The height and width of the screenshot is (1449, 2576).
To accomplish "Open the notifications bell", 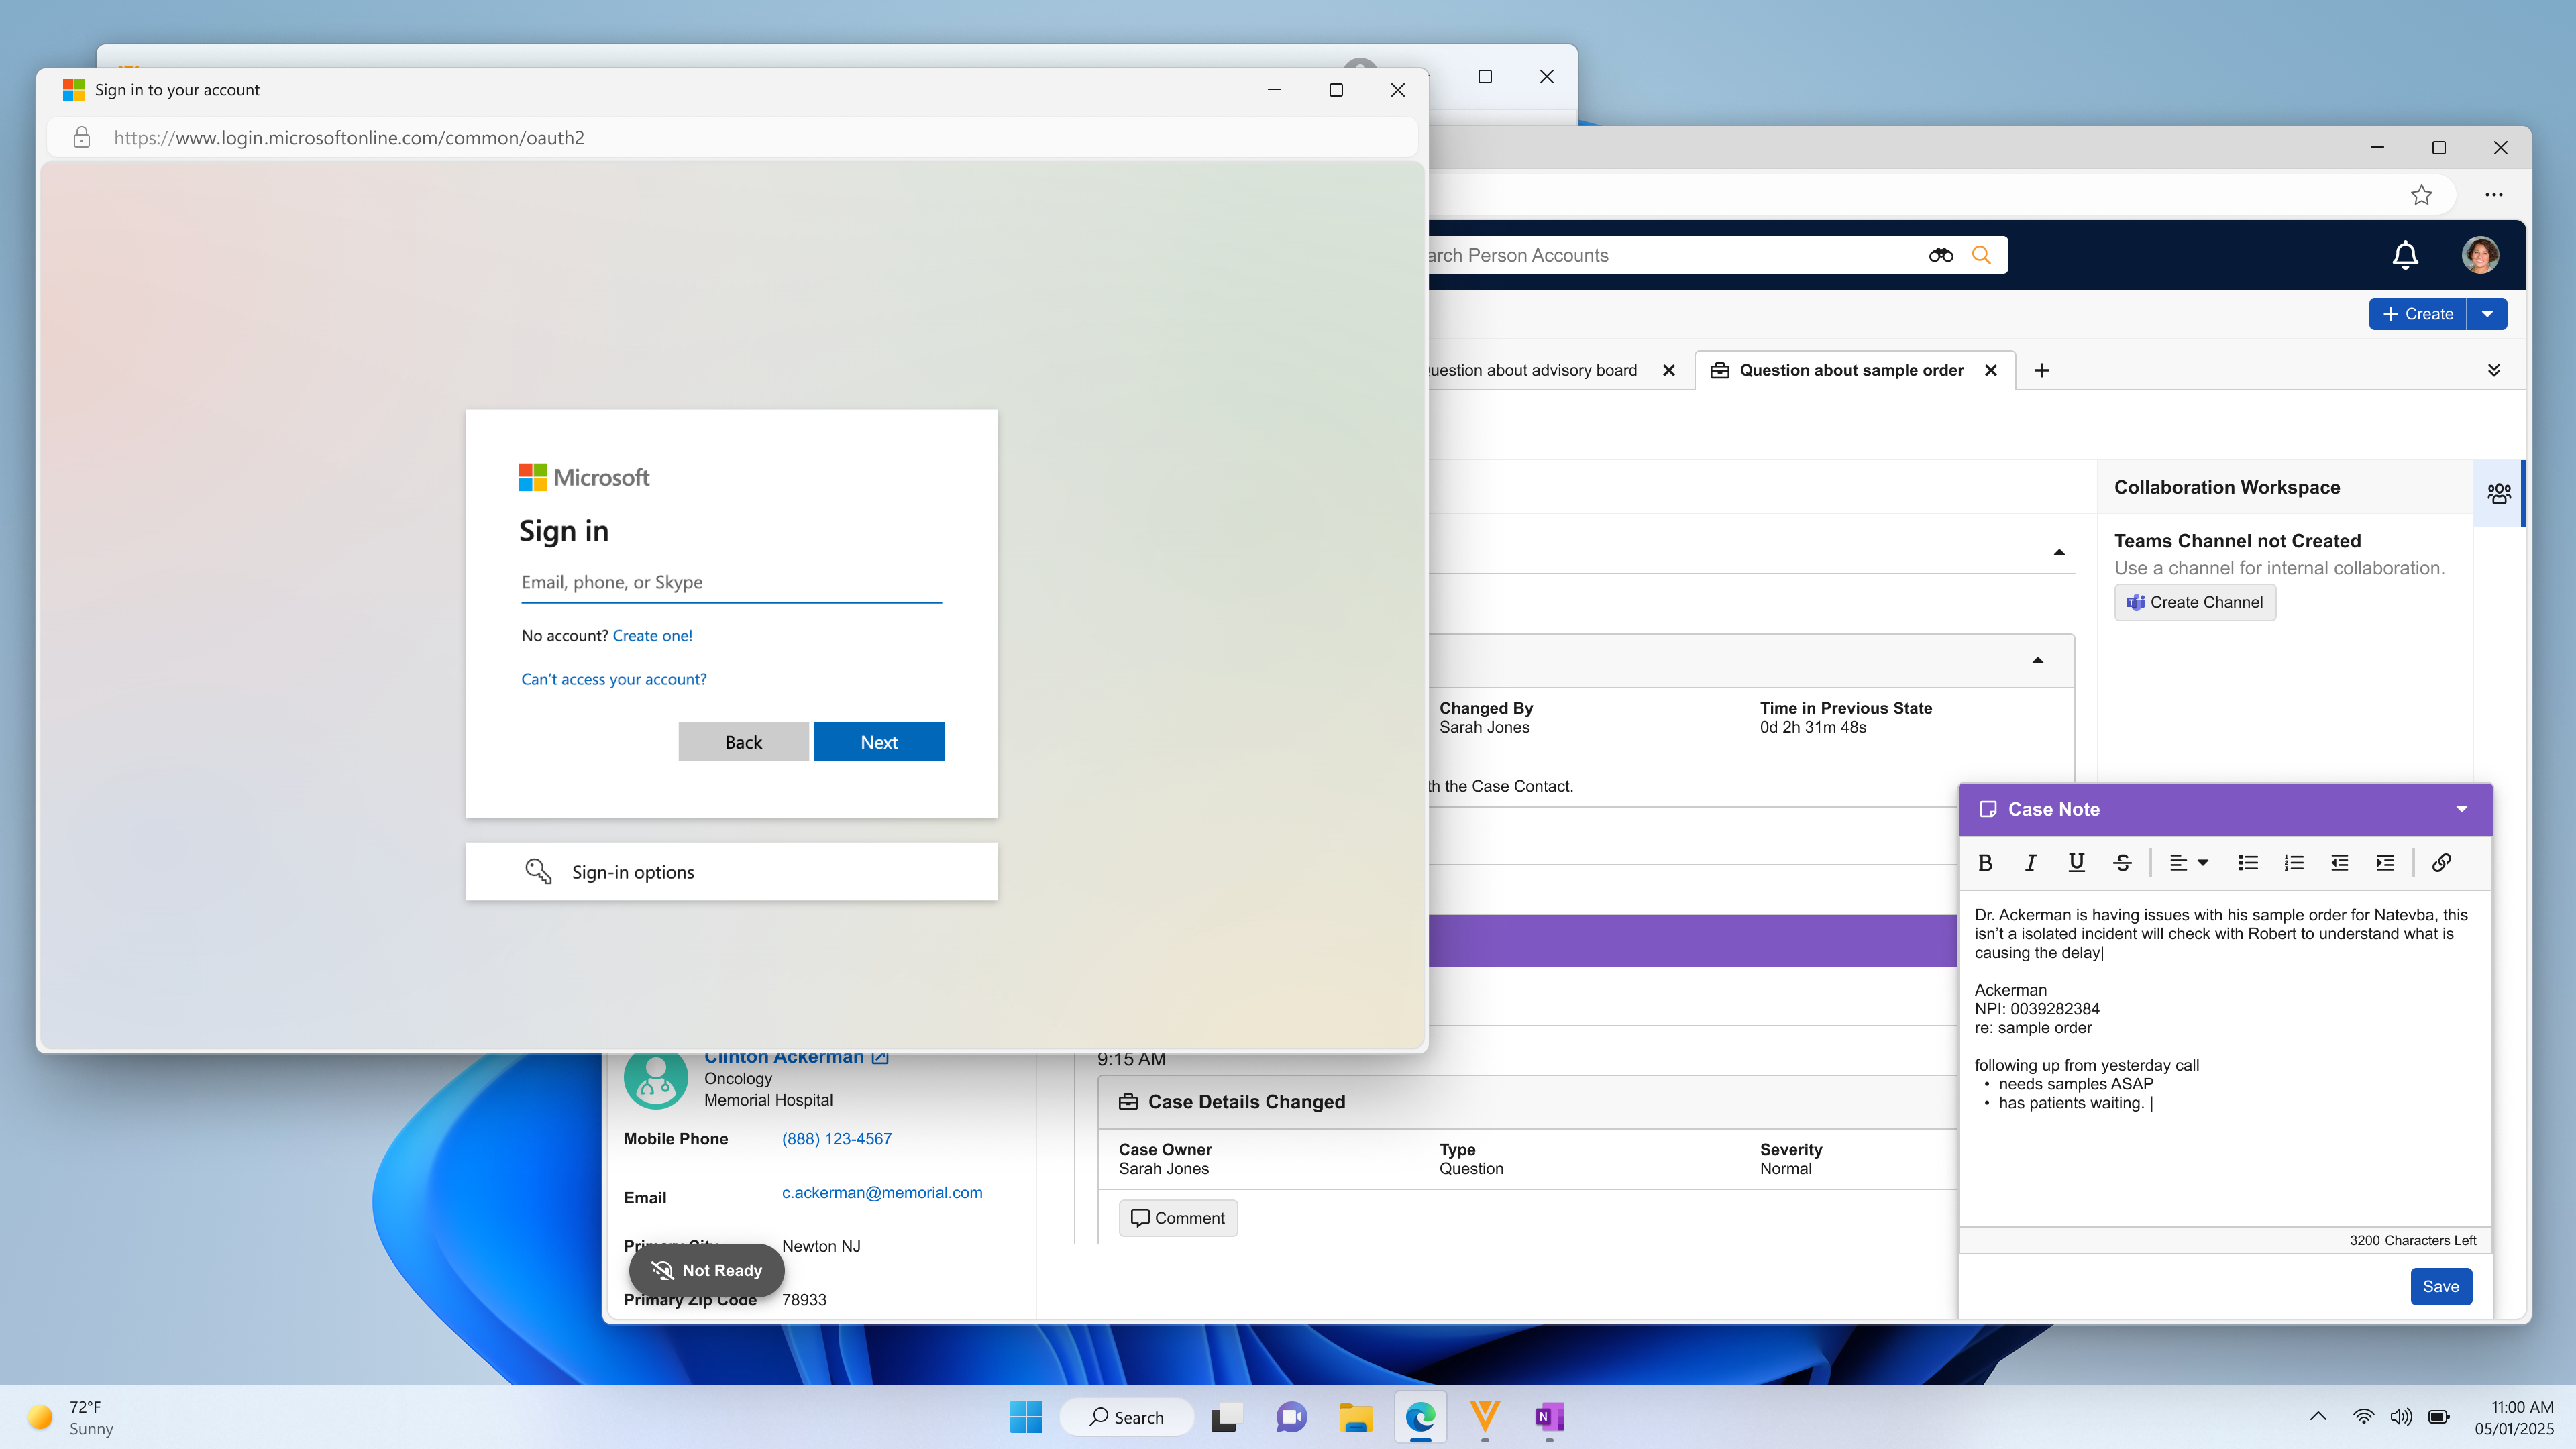I will [2405, 255].
